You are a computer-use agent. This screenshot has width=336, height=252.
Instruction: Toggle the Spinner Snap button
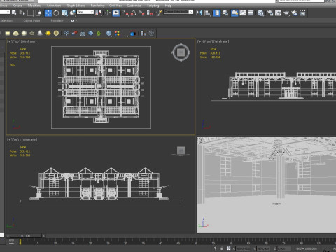(x=150, y=13)
